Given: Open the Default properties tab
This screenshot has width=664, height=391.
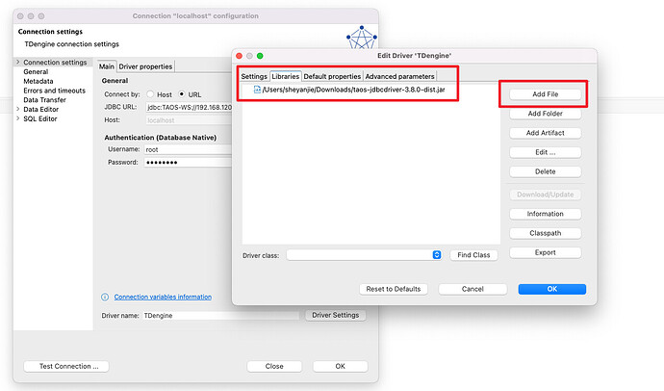Looking at the screenshot, I should [x=332, y=76].
